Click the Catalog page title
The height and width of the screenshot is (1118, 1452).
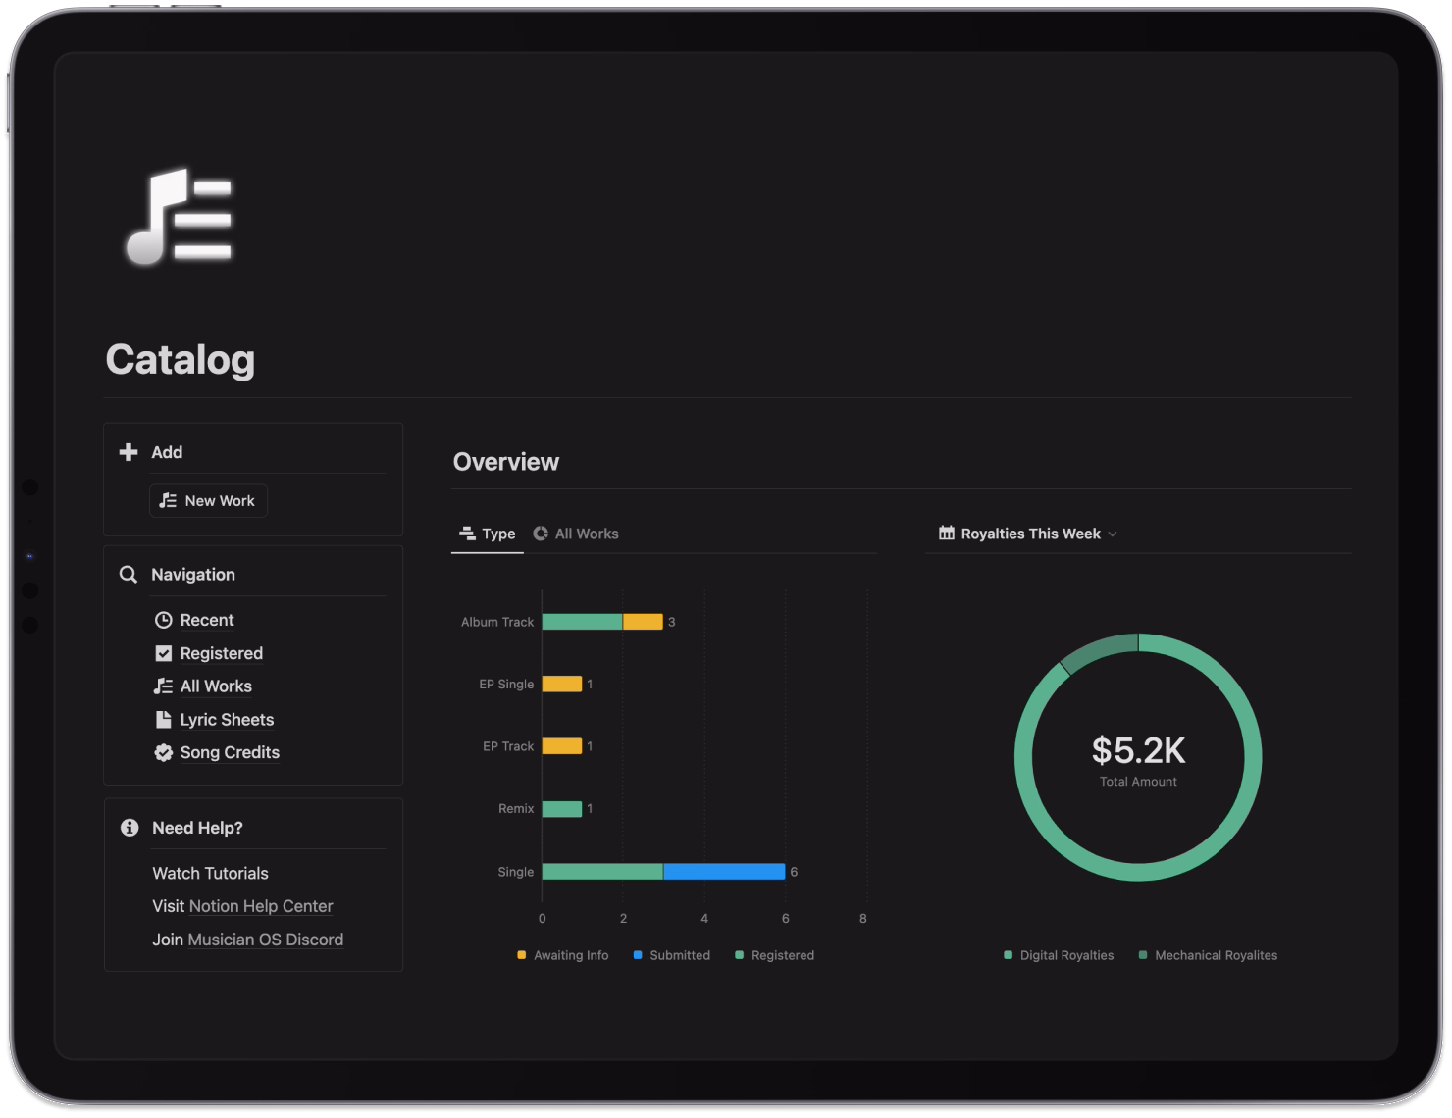(x=181, y=360)
